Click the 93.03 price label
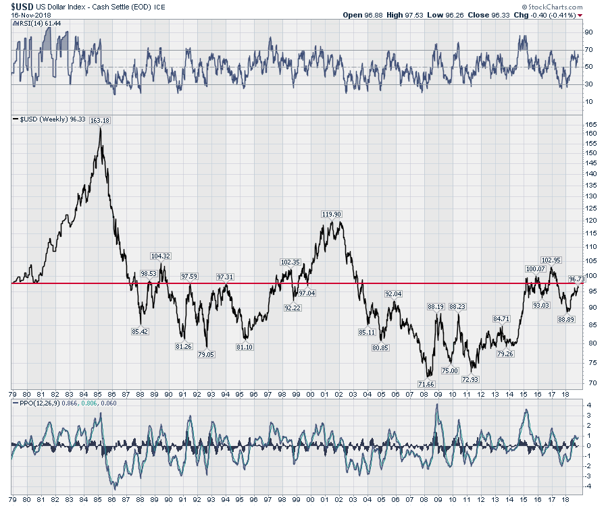608x506 pixels. (x=541, y=305)
